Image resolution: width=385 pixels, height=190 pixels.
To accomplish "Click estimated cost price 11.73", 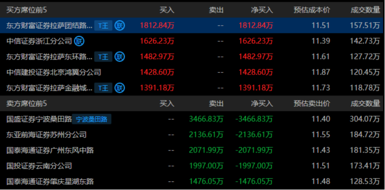I will [x=321, y=88].
